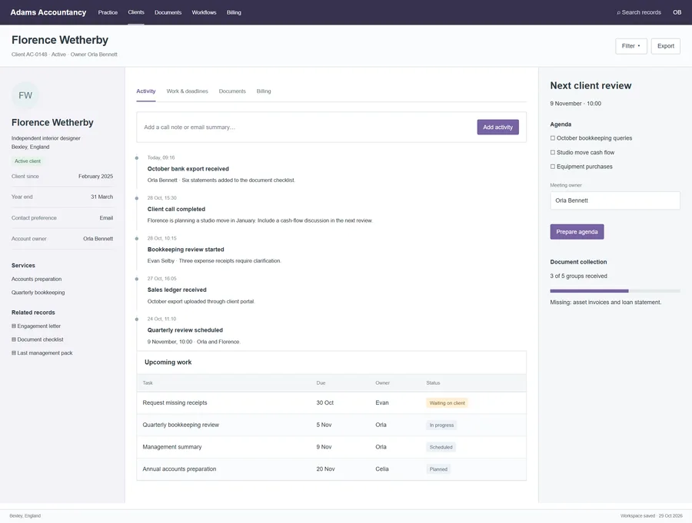Open October bank export received entry
This screenshot has width=692, height=523.
point(188,169)
